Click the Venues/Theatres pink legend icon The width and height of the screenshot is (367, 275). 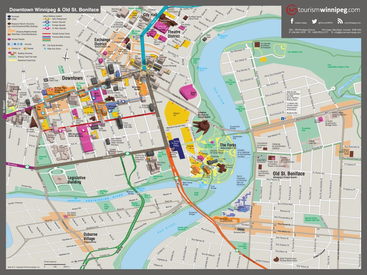[x=9, y=39]
